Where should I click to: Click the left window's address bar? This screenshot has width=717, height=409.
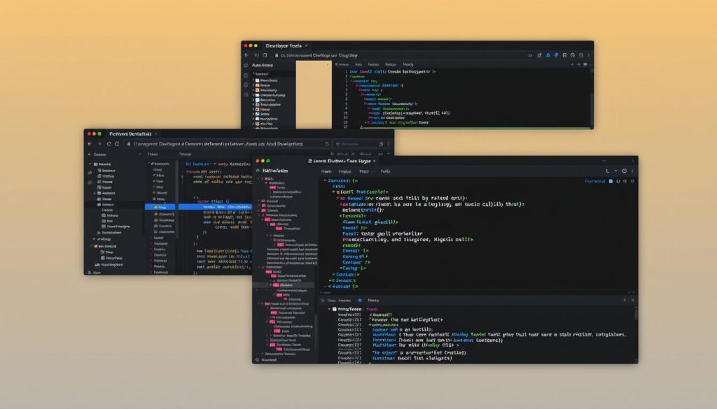(x=228, y=144)
